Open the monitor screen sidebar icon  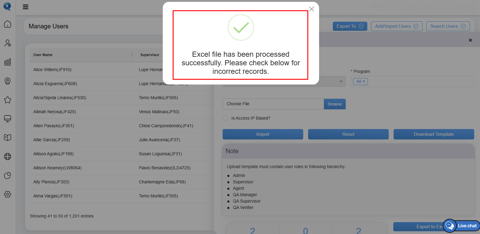click(8, 119)
